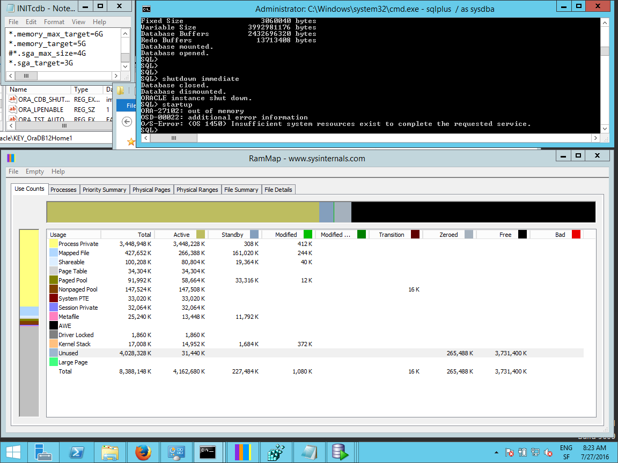Open the RamMap File menu
This screenshot has width=618, height=463.
tap(13, 171)
